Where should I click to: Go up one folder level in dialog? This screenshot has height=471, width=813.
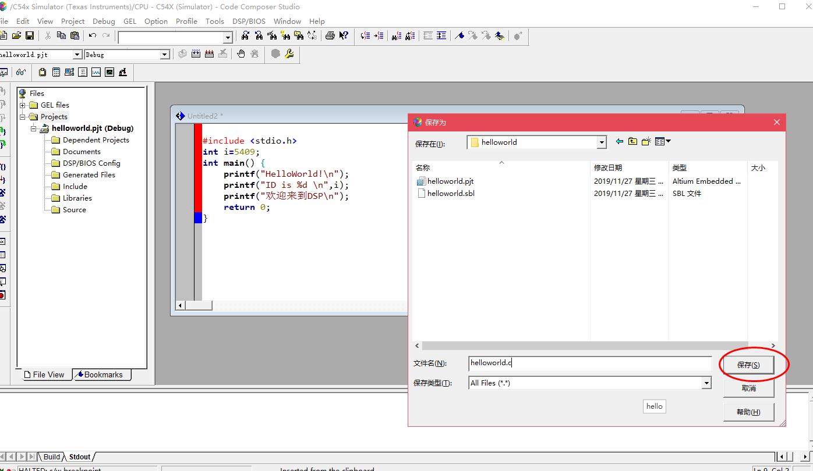click(632, 141)
